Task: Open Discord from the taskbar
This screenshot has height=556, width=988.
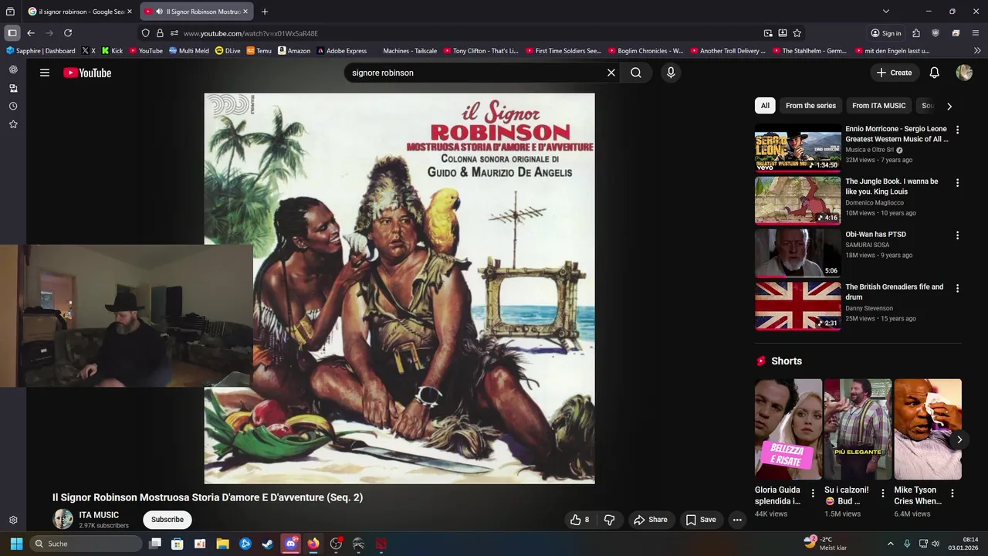Action: [290, 544]
